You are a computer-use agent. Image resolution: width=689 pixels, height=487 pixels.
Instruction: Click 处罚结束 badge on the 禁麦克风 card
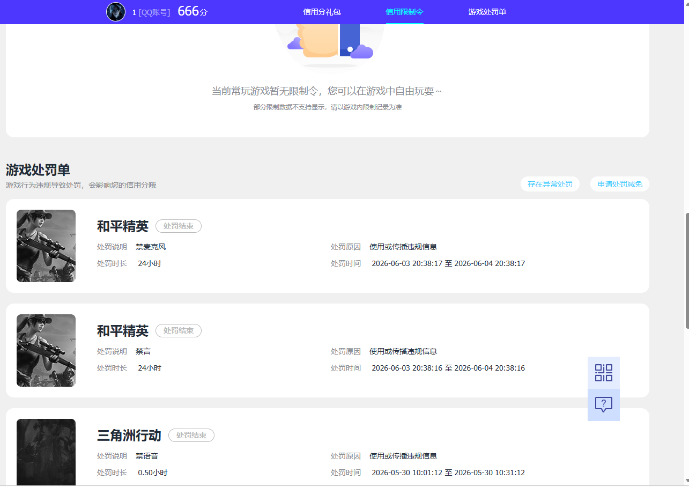coord(179,226)
